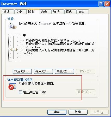This screenshot has height=117, width=111.
Task: Click the 默认(D) default button
Action: tap(85, 71)
